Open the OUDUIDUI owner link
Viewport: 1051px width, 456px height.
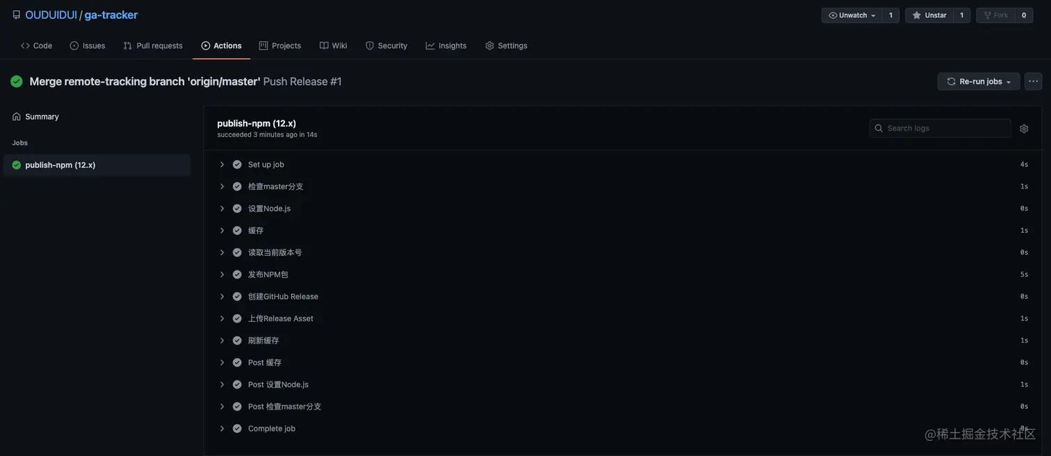51,15
